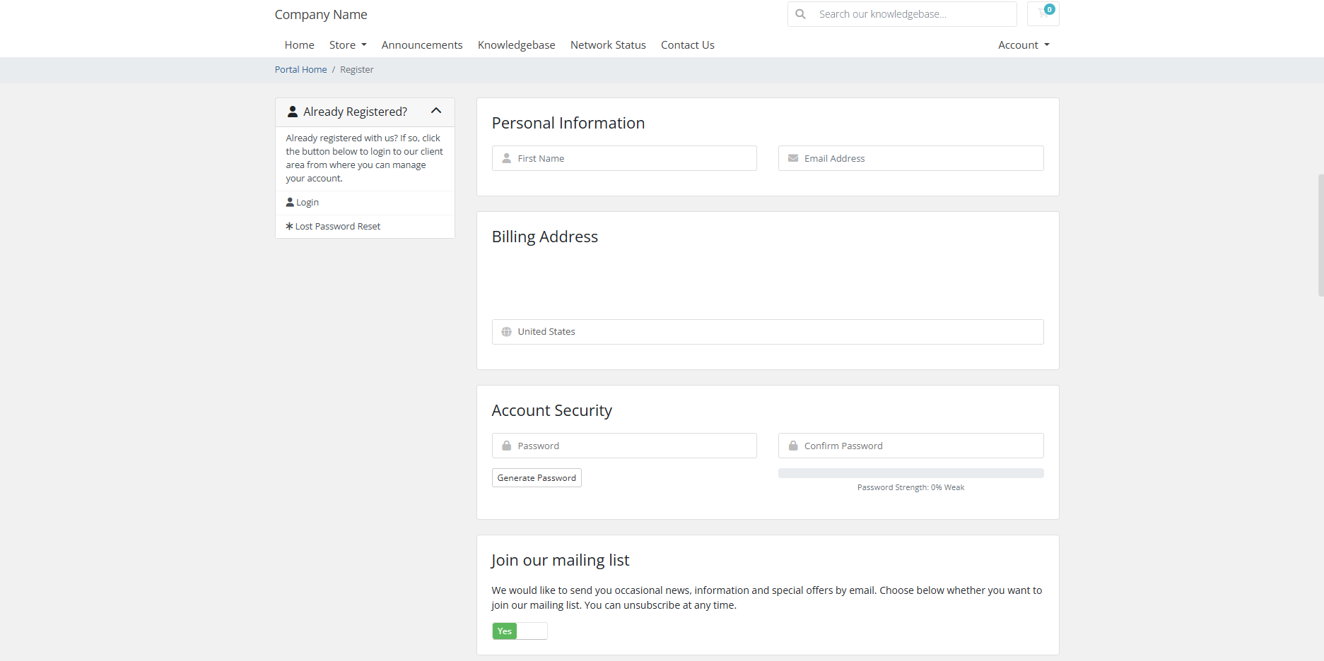1324x661 pixels.
Task: Click the Generate Password button
Action: point(536,477)
